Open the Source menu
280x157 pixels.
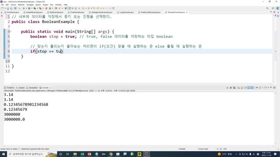(14, 5)
